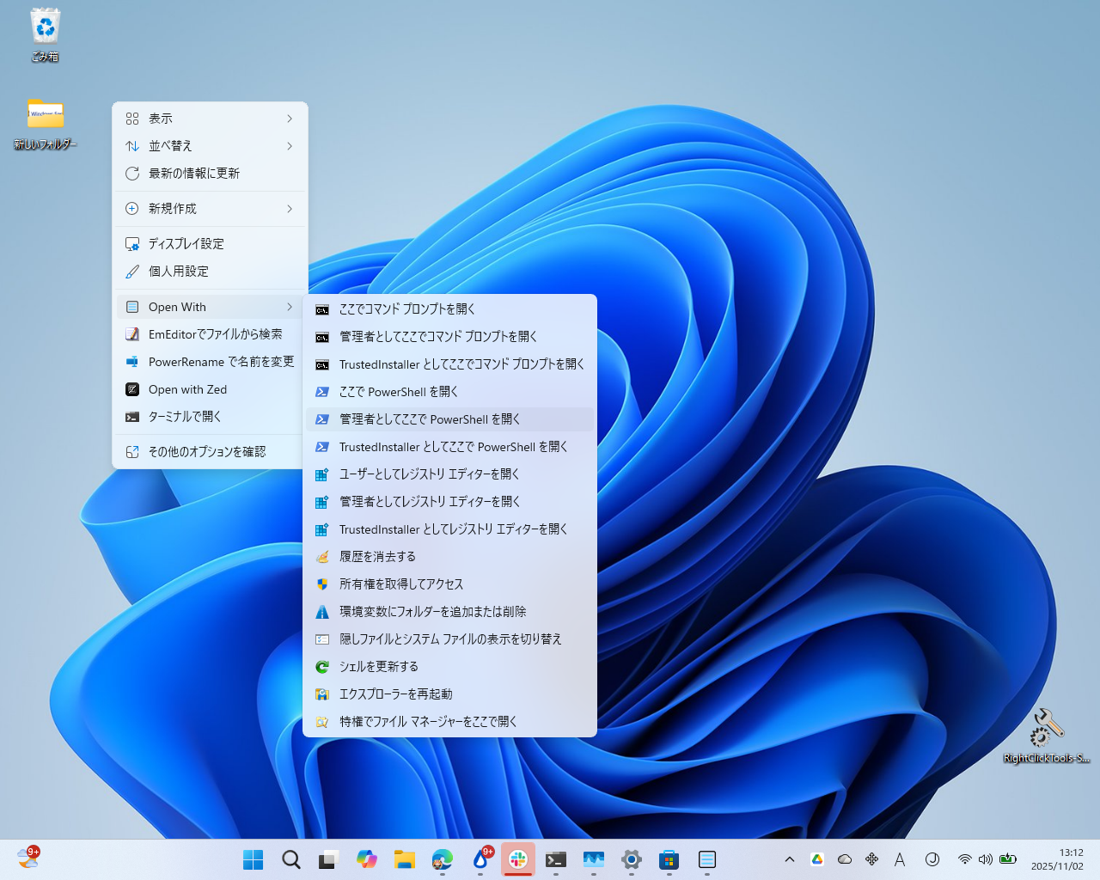
Task: Expand the 並べ替え submenu
Action: click(x=210, y=146)
